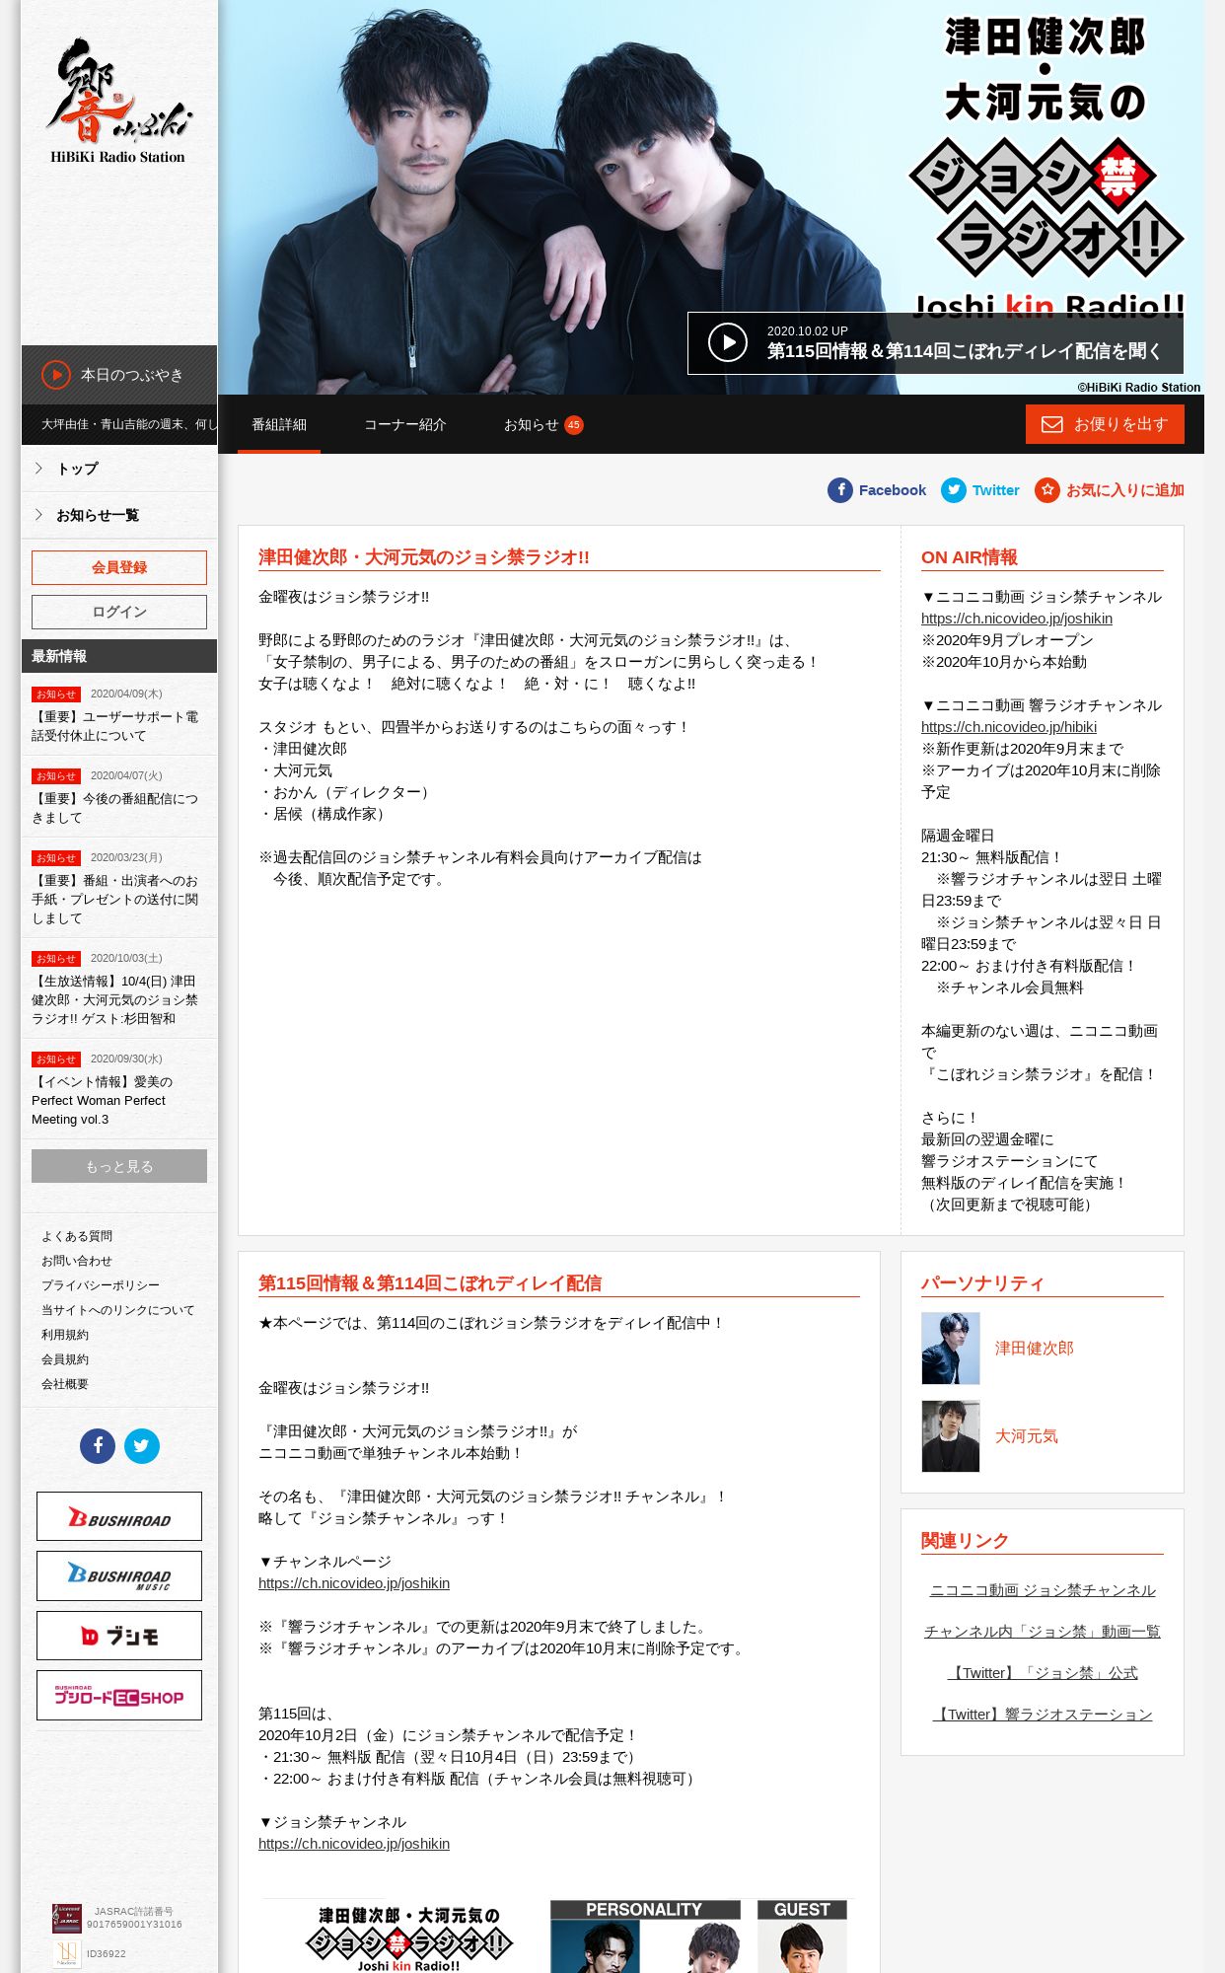This screenshot has height=1973, width=1225.
Task: Open 当サイトへのリンクについて link
Action: coord(118,1310)
